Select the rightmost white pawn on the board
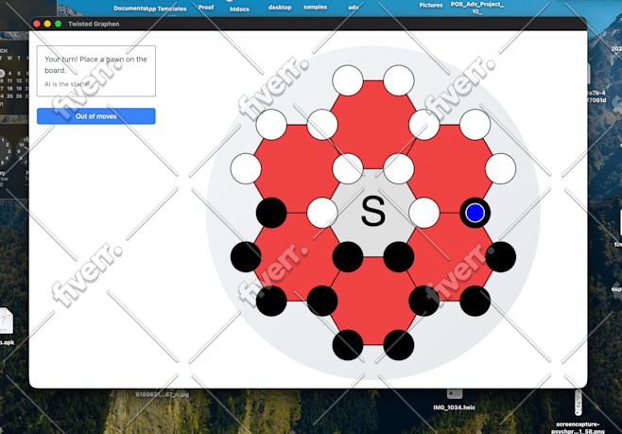Image resolution: width=622 pixels, height=434 pixels. 501,169
